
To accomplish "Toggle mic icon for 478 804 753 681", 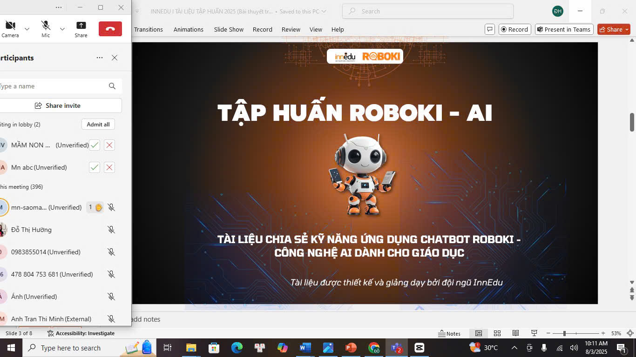I will 111,274.
